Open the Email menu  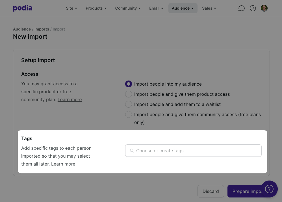[156, 8]
